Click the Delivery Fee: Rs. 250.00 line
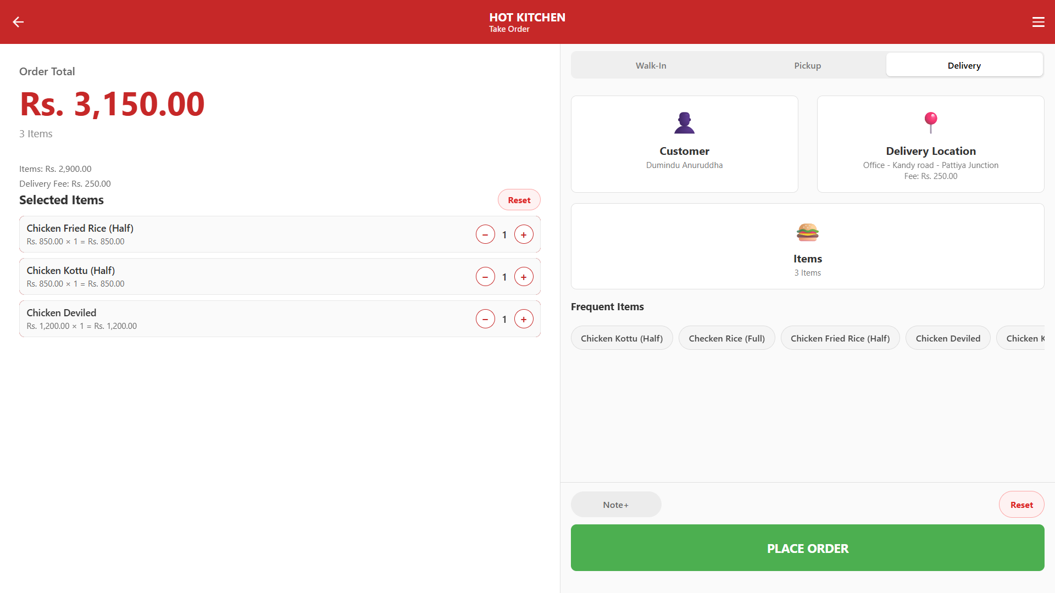Image resolution: width=1055 pixels, height=593 pixels. click(65, 184)
